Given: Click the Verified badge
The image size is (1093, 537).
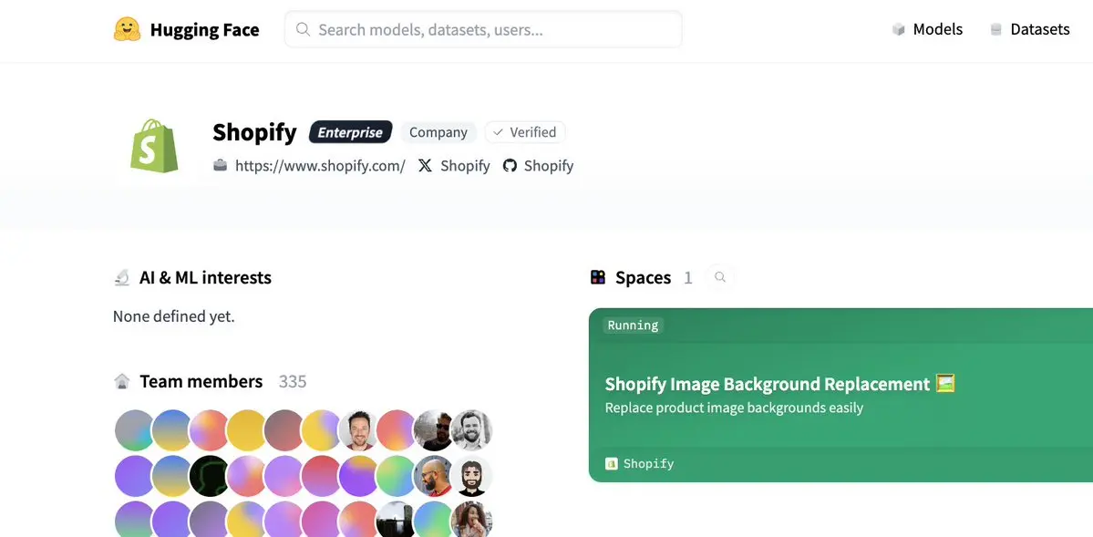Looking at the screenshot, I should pyautogui.click(x=525, y=132).
